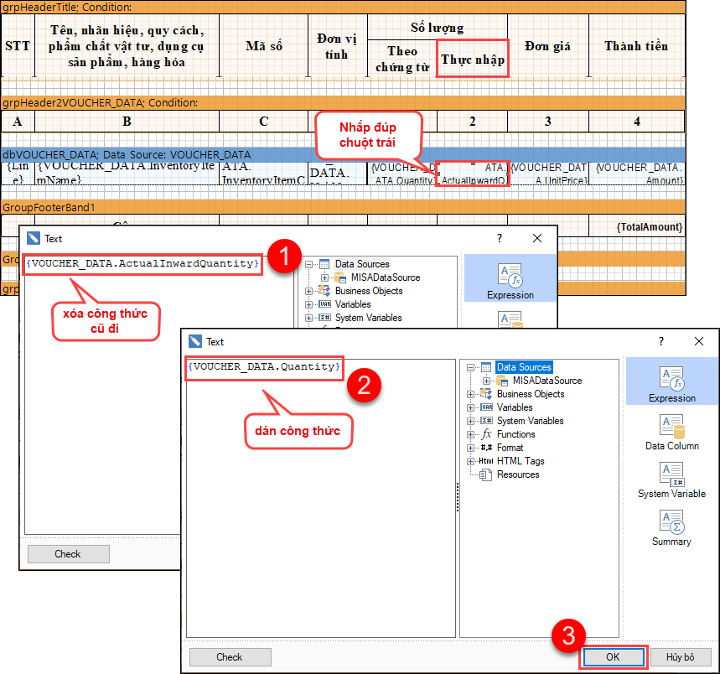This screenshot has width=720, height=674.
Task: Select the HTML Tags tree item
Action: point(521,461)
